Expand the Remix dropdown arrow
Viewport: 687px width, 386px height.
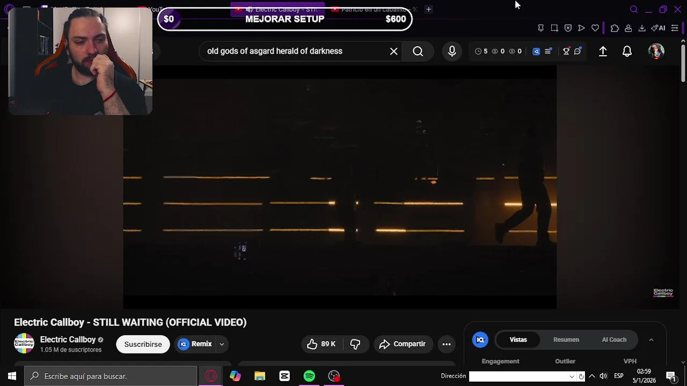click(222, 344)
